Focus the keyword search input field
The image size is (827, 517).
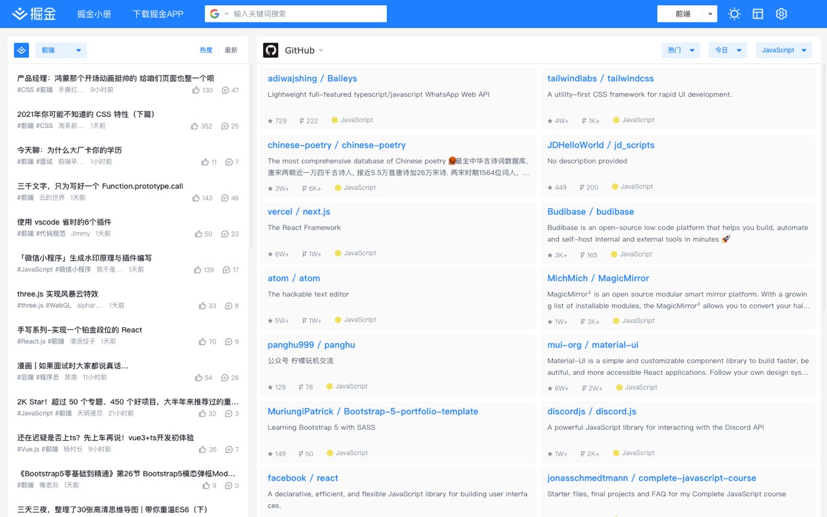click(308, 14)
